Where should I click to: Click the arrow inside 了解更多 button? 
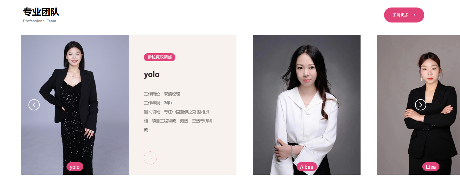click(x=413, y=15)
